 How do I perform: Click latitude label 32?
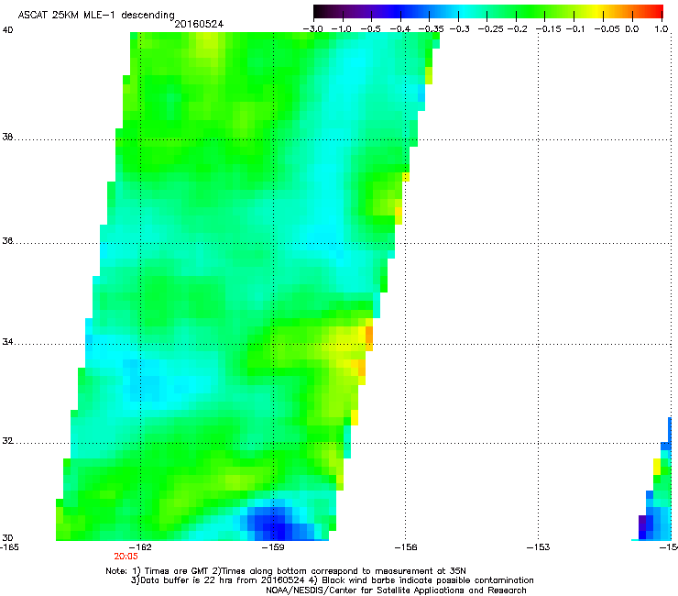pos(7,441)
